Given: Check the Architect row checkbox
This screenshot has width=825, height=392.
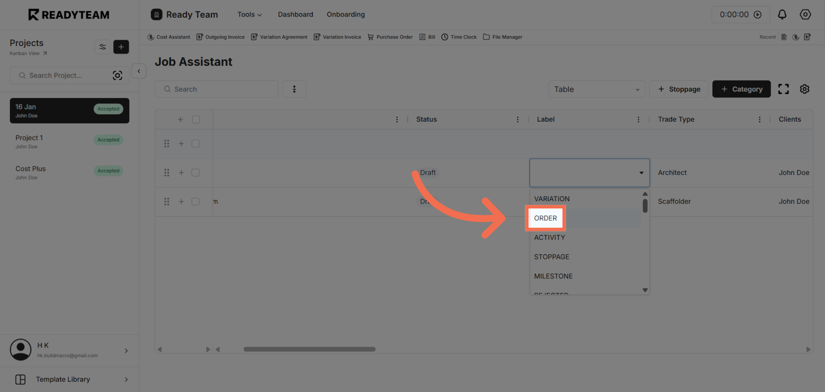Looking at the screenshot, I should [196, 173].
